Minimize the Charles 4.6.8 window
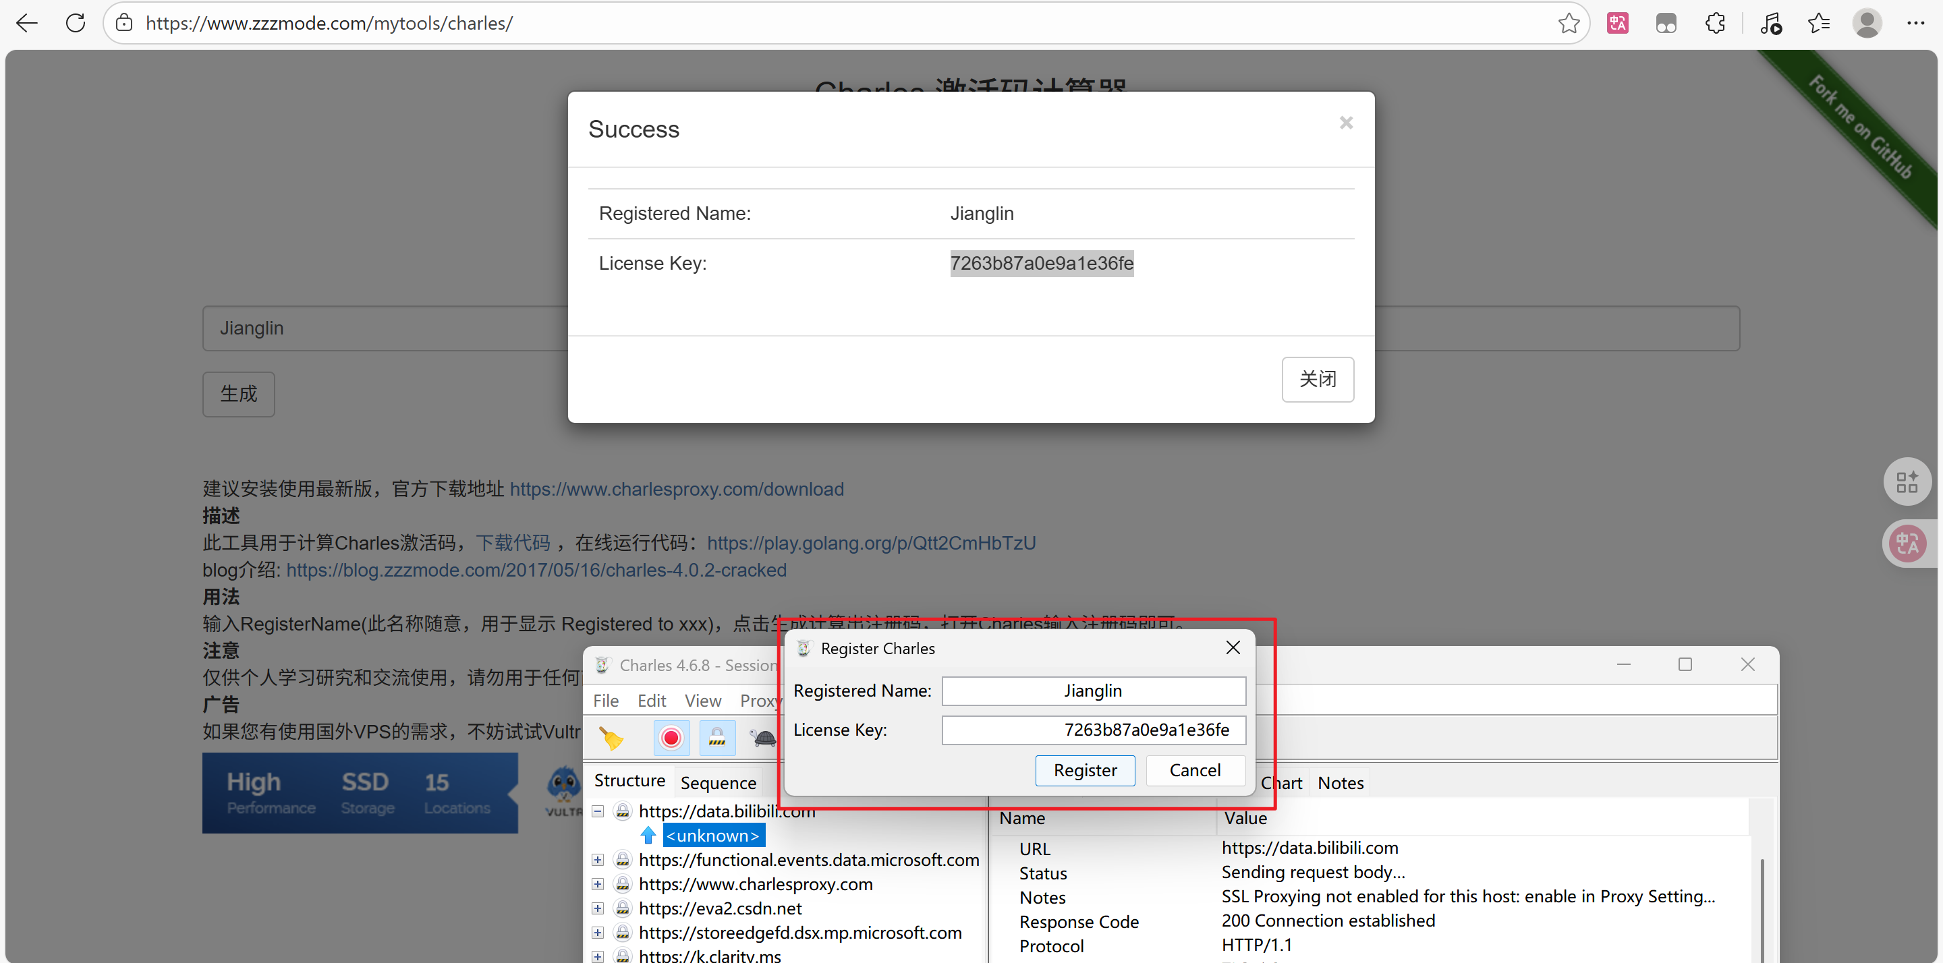Screen dimensions: 1943x963 (1624, 664)
